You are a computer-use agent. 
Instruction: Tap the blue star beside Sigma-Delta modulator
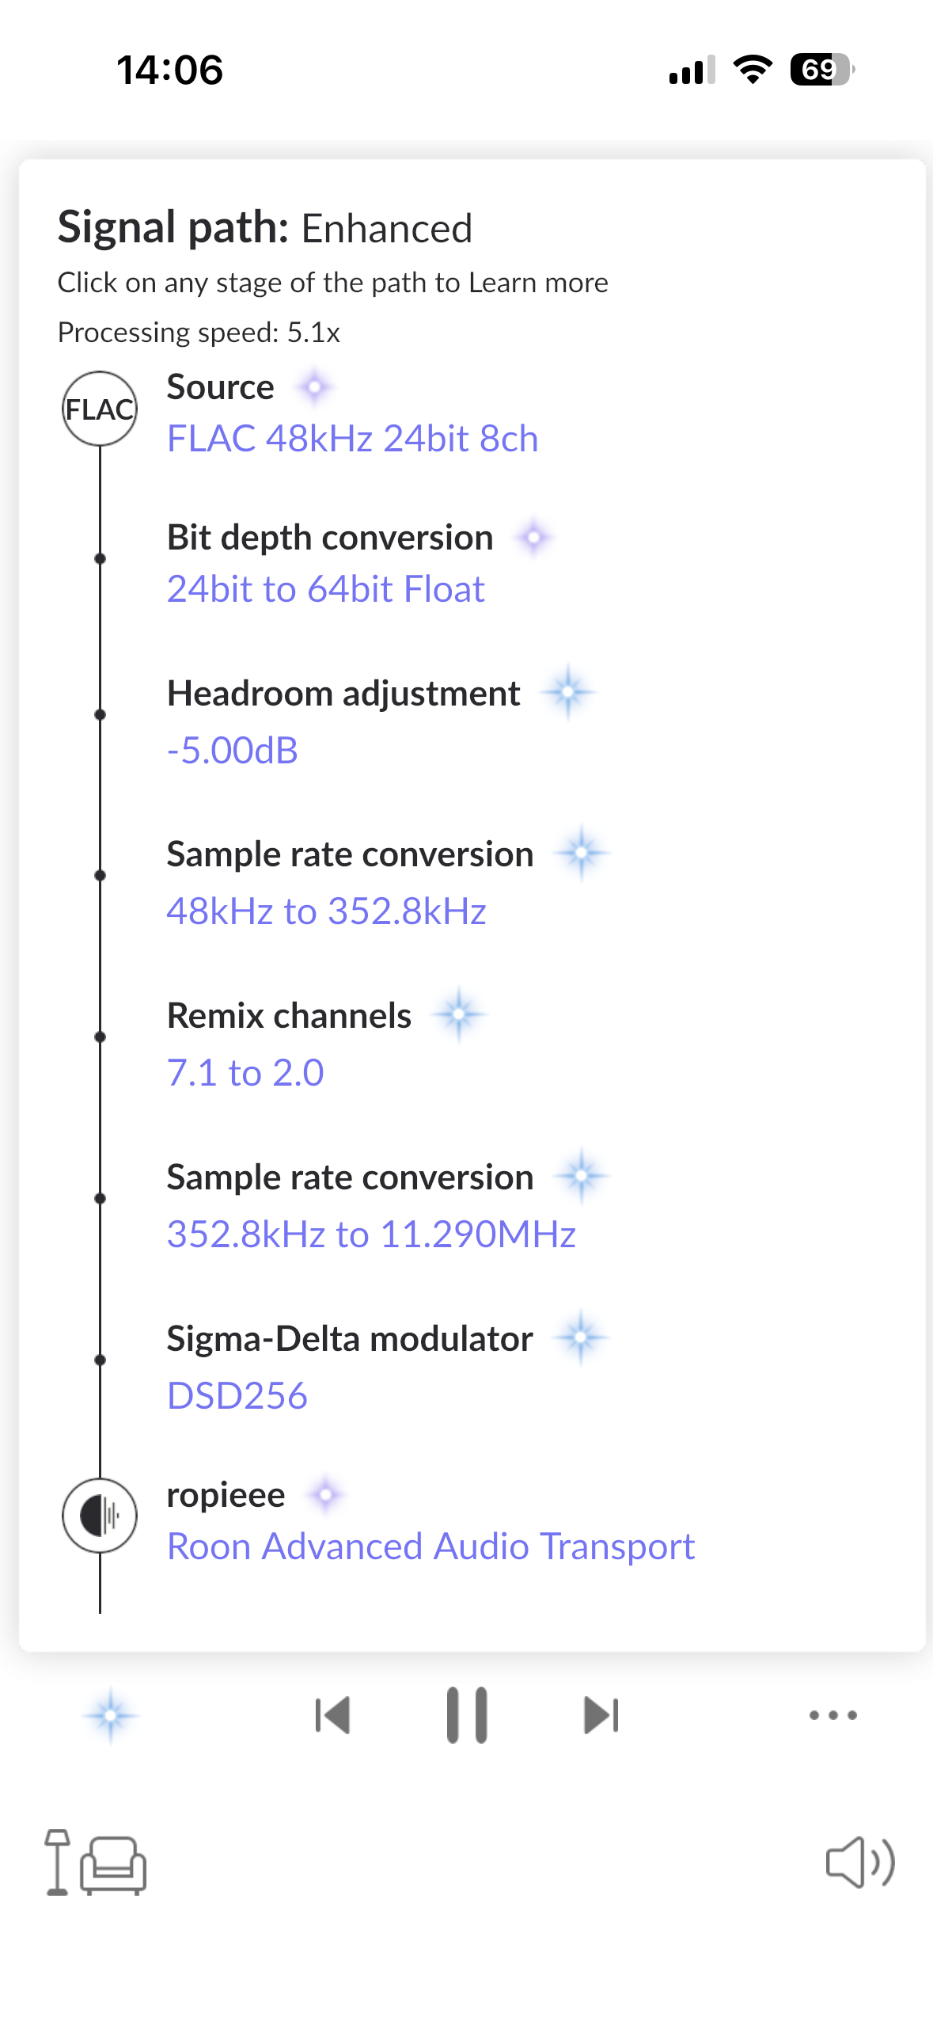coord(581,1337)
